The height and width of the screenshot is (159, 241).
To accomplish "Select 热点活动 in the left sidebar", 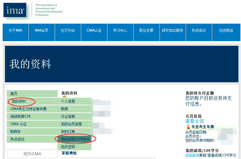I will tap(32, 139).
